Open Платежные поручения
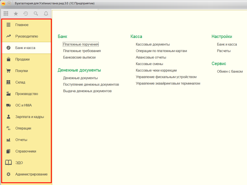Viewport: 247px width, 185px height. coord(81,44)
